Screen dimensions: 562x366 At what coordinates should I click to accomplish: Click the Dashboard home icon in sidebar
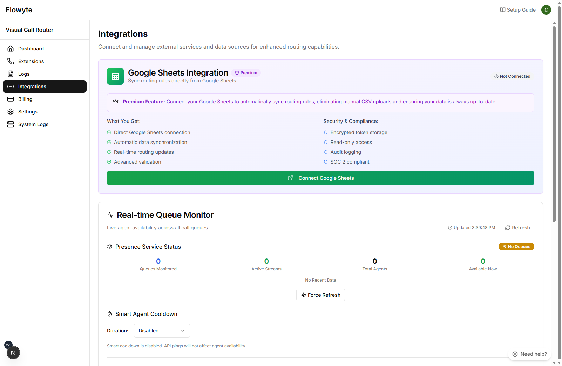(11, 48)
